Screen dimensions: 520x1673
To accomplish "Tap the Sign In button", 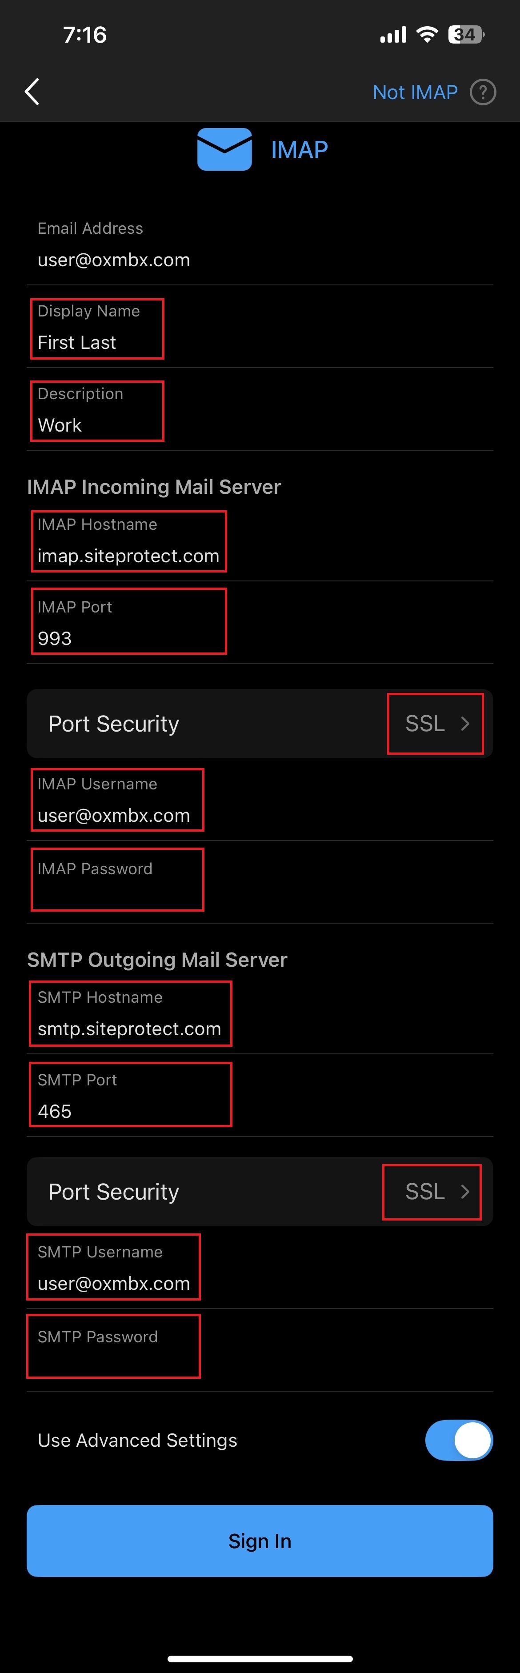I will pos(260,1541).
